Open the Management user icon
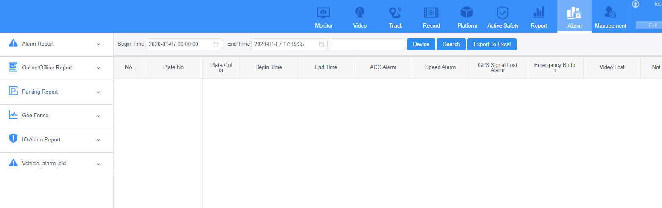The image size is (662, 208). point(610,13)
